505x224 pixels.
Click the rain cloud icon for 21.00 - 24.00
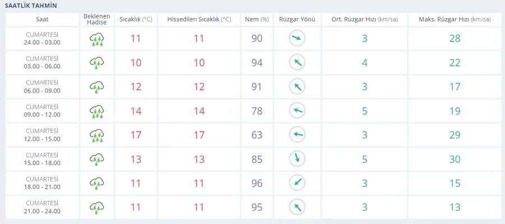97,207
